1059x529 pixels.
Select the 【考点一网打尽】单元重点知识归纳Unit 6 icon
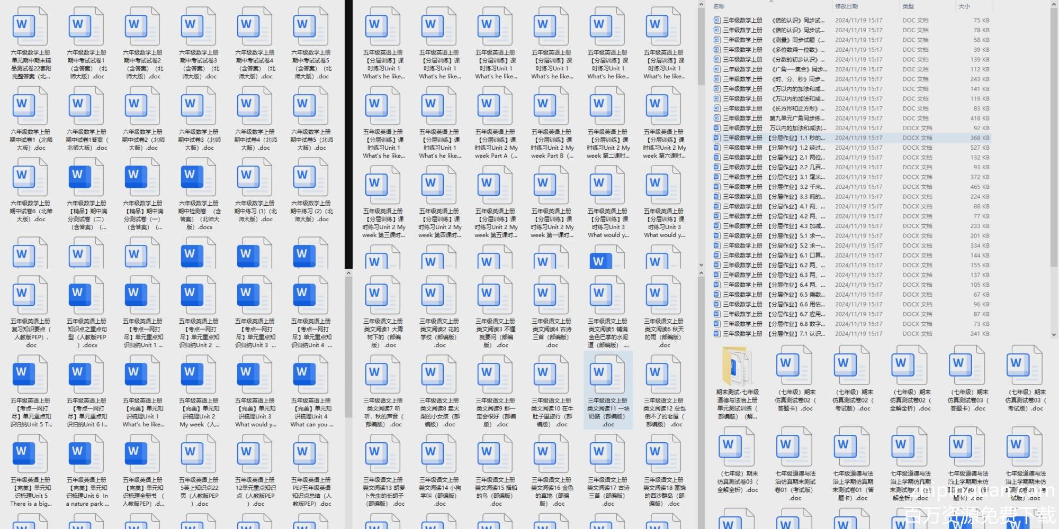point(86,375)
